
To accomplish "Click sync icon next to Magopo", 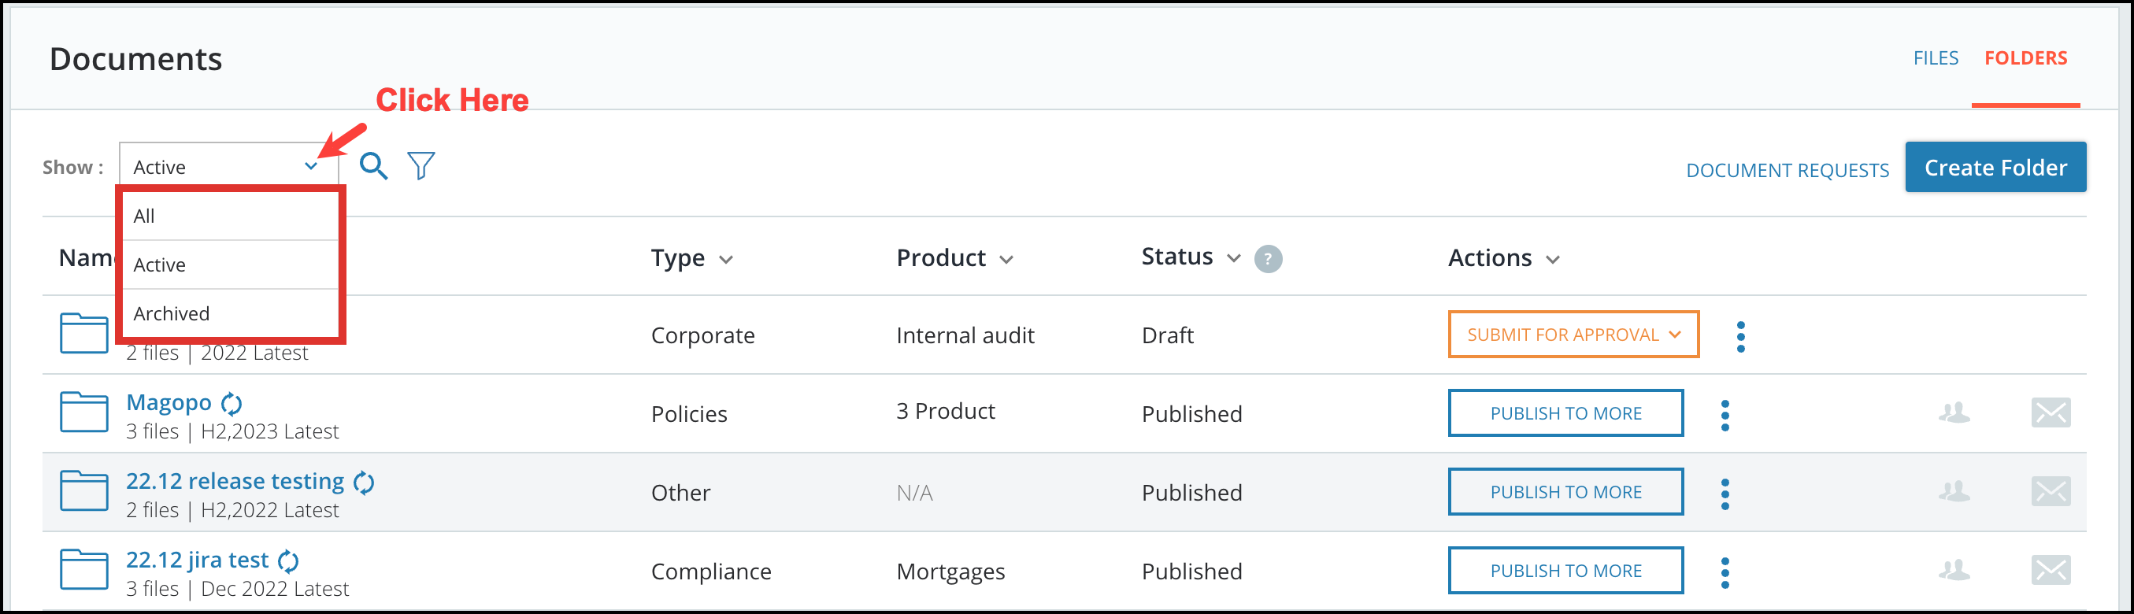I will pyautogui.click(x=232, y=404).
